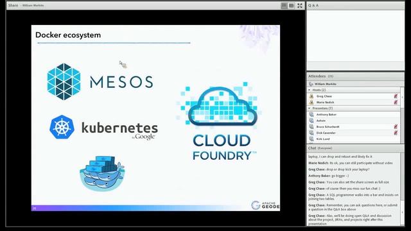Select attendee Bruce Schuchardt in the list
This screenshot has height=231, width=411.
click(354, 126)
